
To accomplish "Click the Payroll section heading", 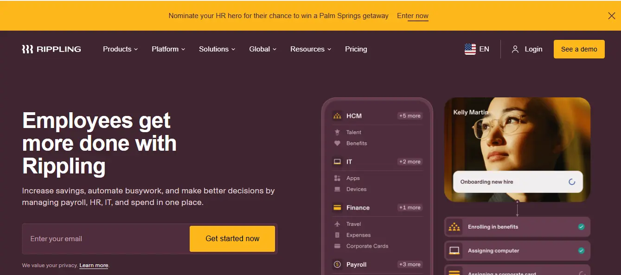I will (357, 265).
